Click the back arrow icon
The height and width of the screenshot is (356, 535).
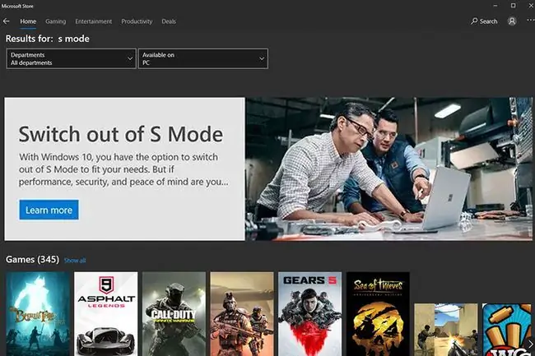(6, 21)
